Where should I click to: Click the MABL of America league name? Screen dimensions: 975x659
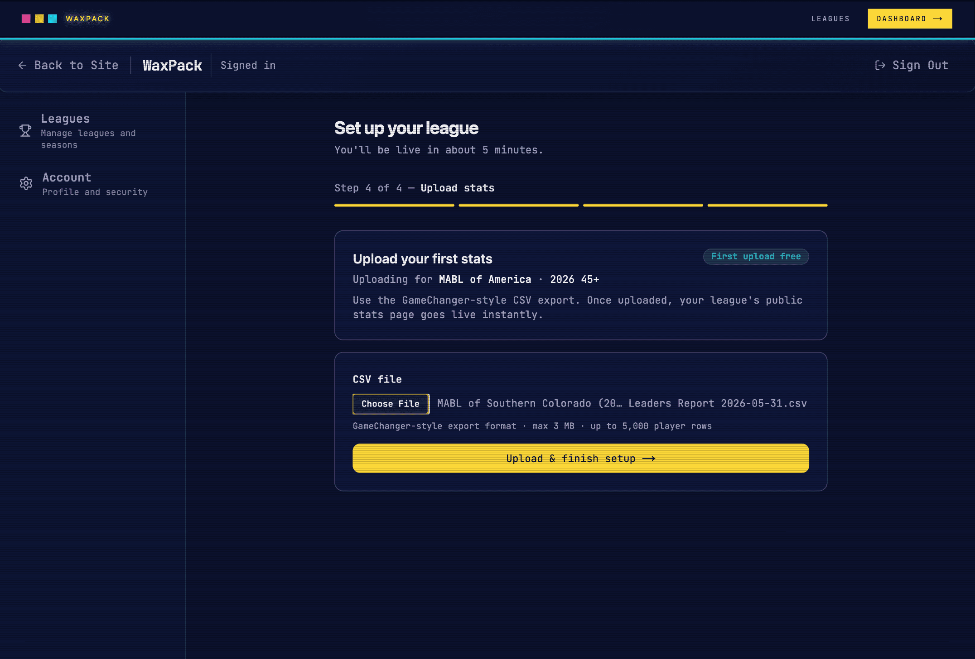(485, 279)
